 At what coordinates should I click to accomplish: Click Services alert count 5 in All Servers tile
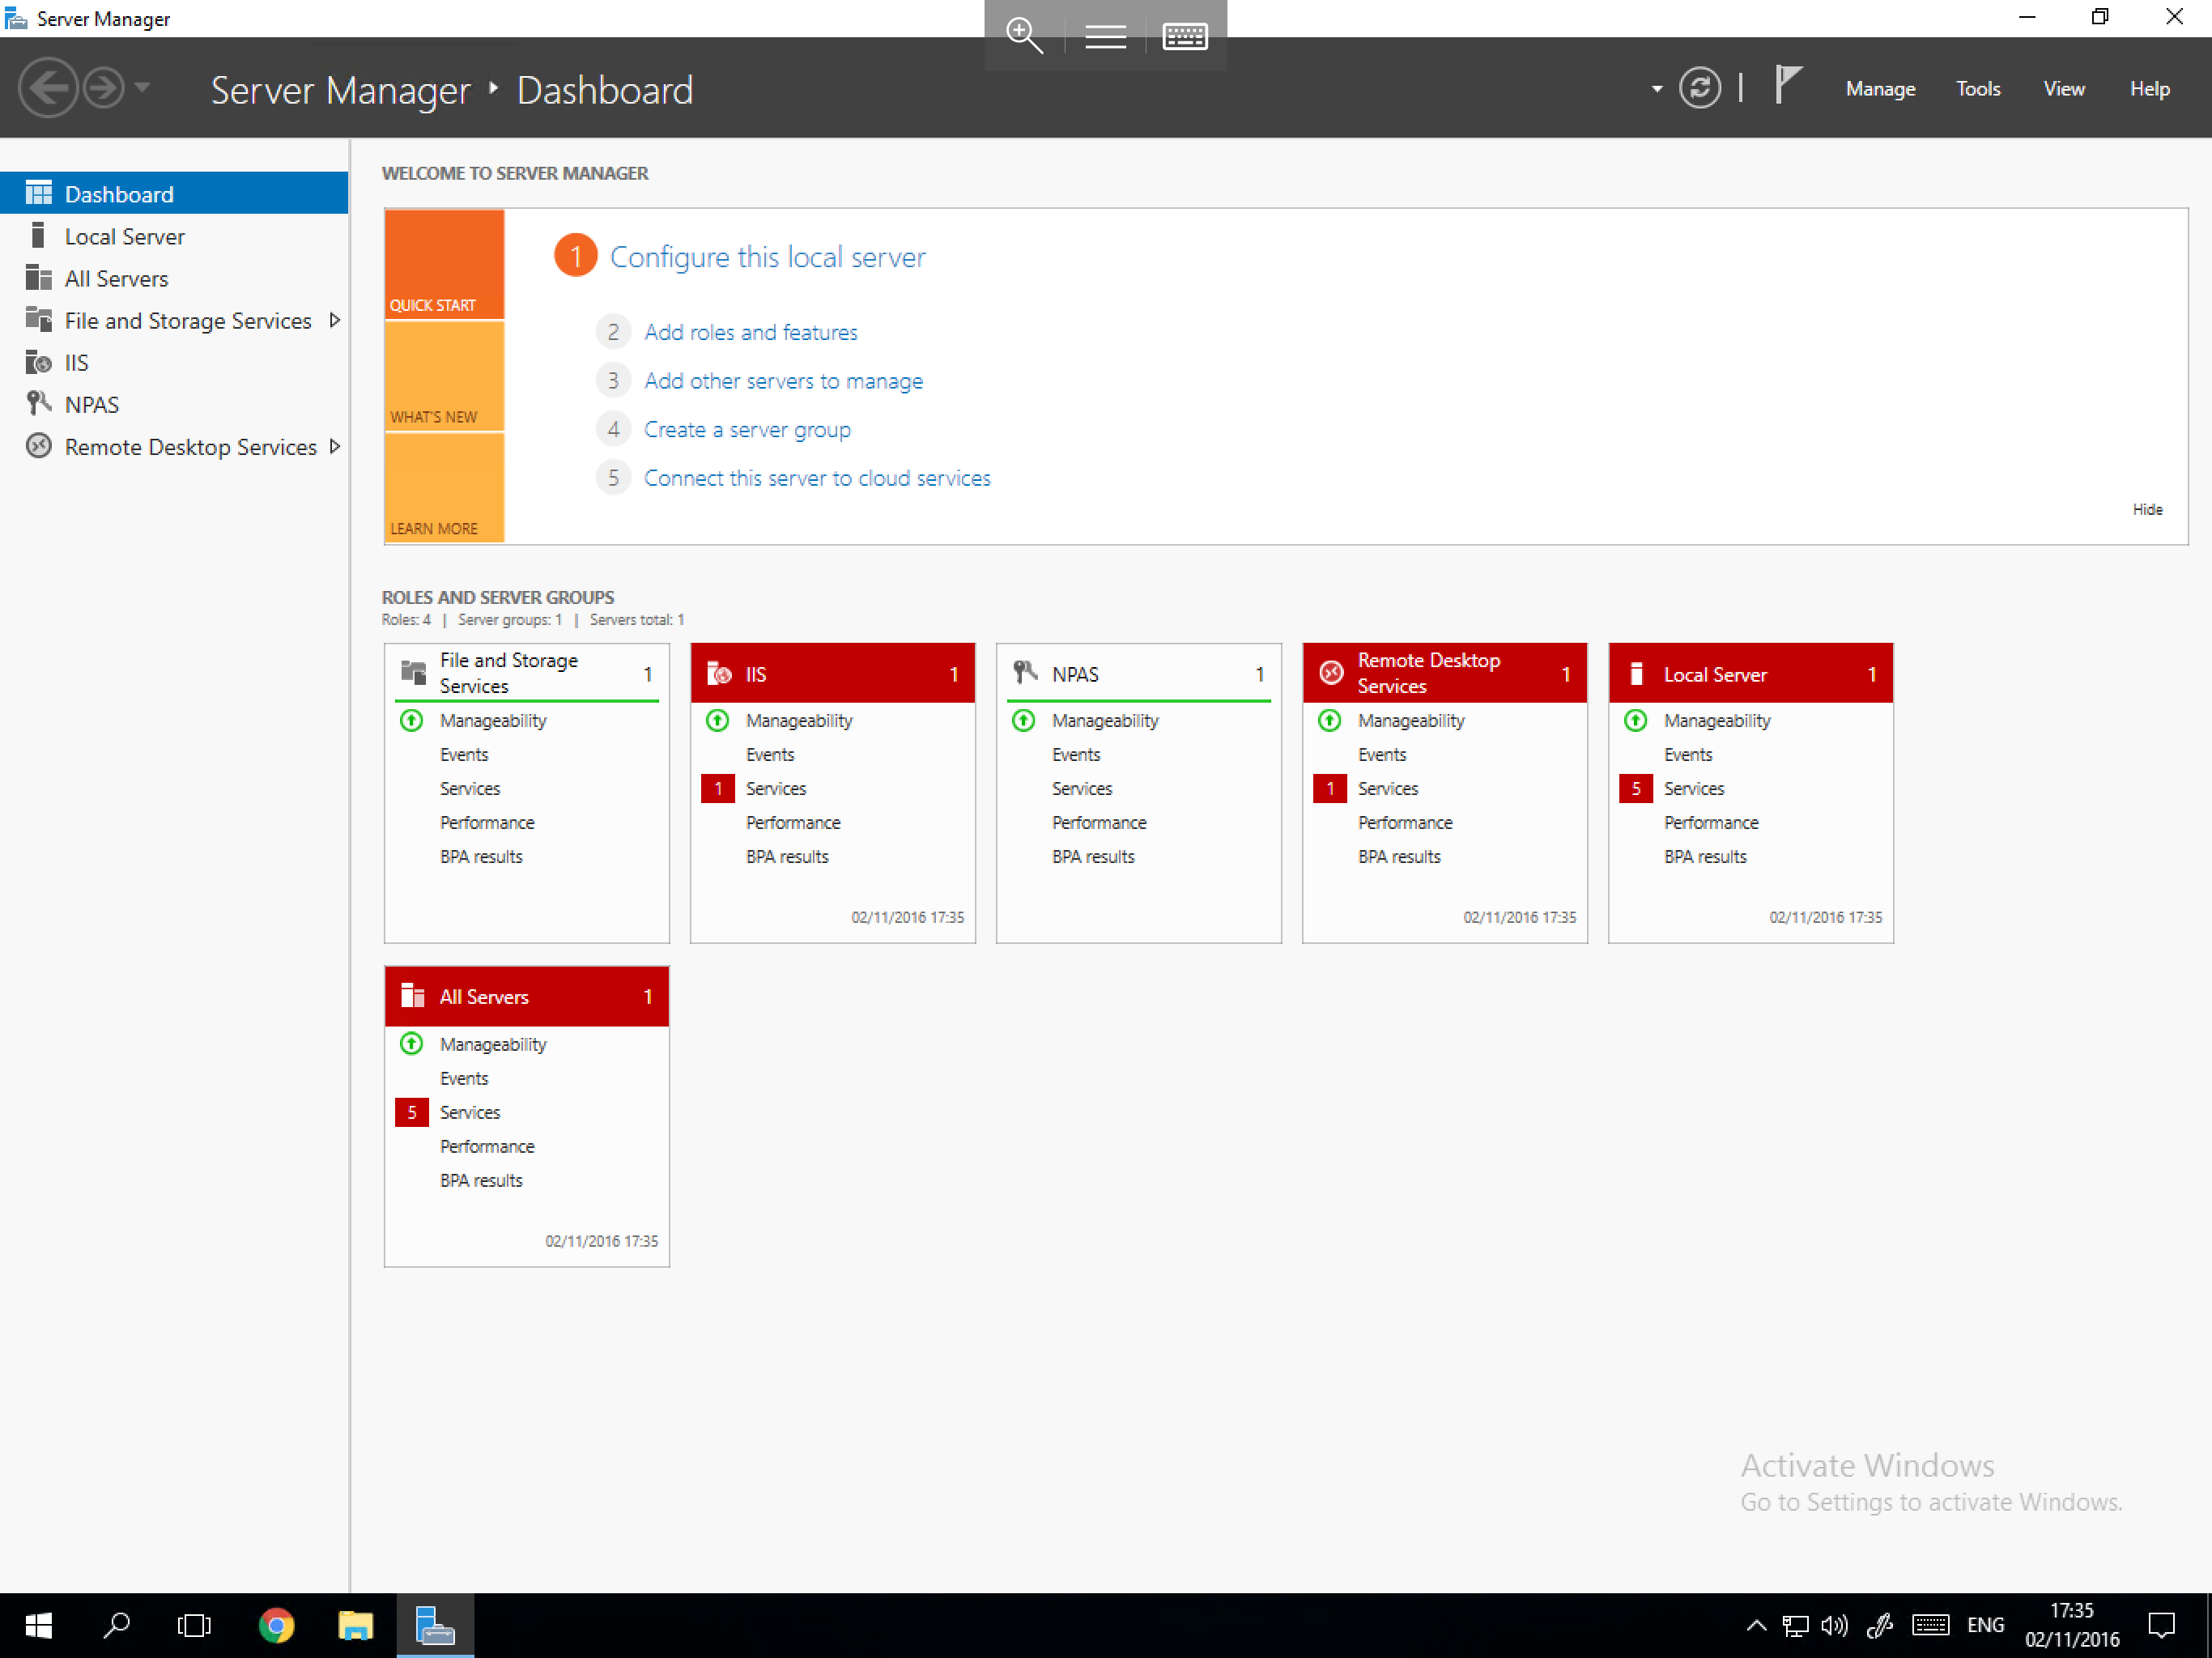pyautogui.click(x=411, y=1112)
